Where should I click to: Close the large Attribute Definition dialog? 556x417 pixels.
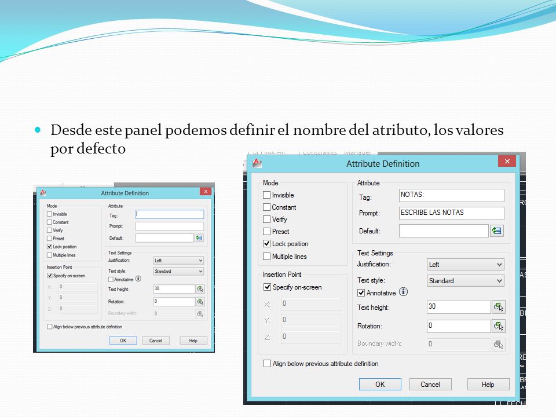tap(507, 162)
